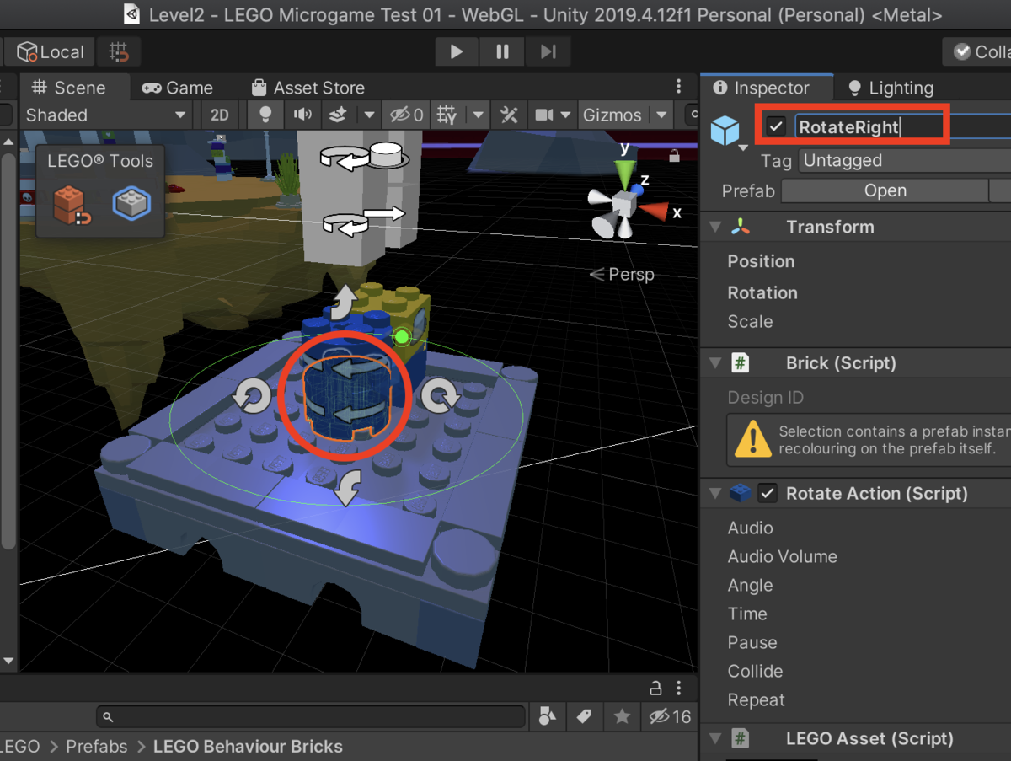Image resolution: width=1011 pixels, height=761 pixels.
Task: Toggle the scene grid icon
Action: (447, 115)
